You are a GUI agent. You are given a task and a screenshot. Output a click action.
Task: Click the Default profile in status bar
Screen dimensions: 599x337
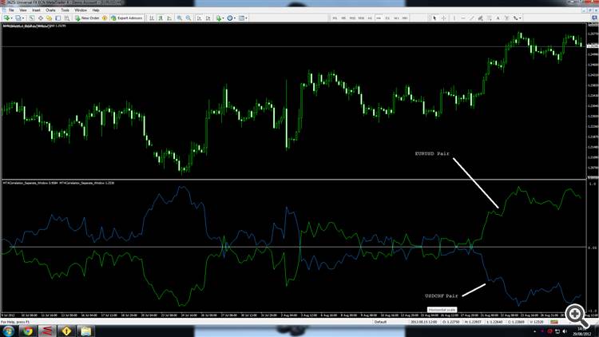pos(380,322)
